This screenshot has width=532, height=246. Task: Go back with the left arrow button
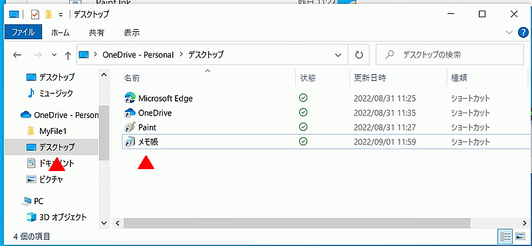click(x=17, y=55)
